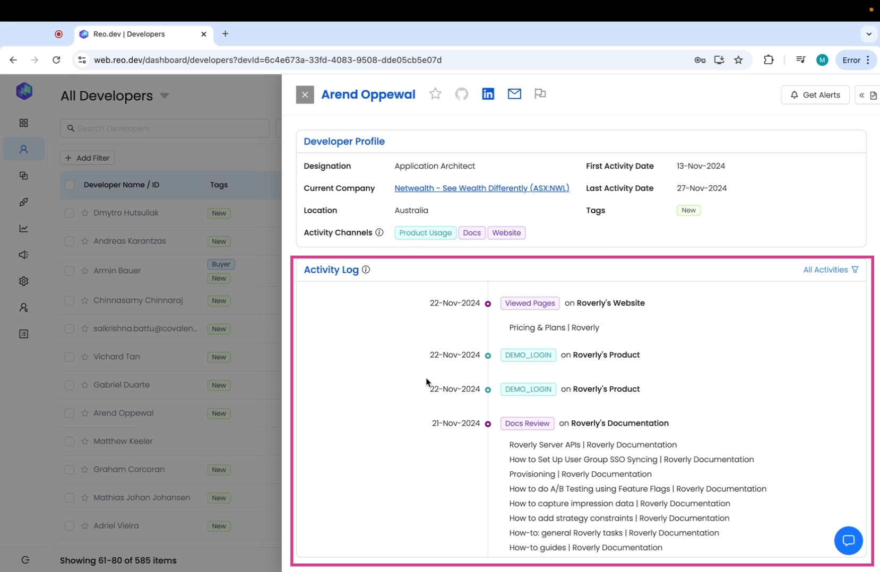Image resolution: width=880 pixels, height=572 pixels.
Task: Click the Get Alerts button
Action: tap(815, 95)
